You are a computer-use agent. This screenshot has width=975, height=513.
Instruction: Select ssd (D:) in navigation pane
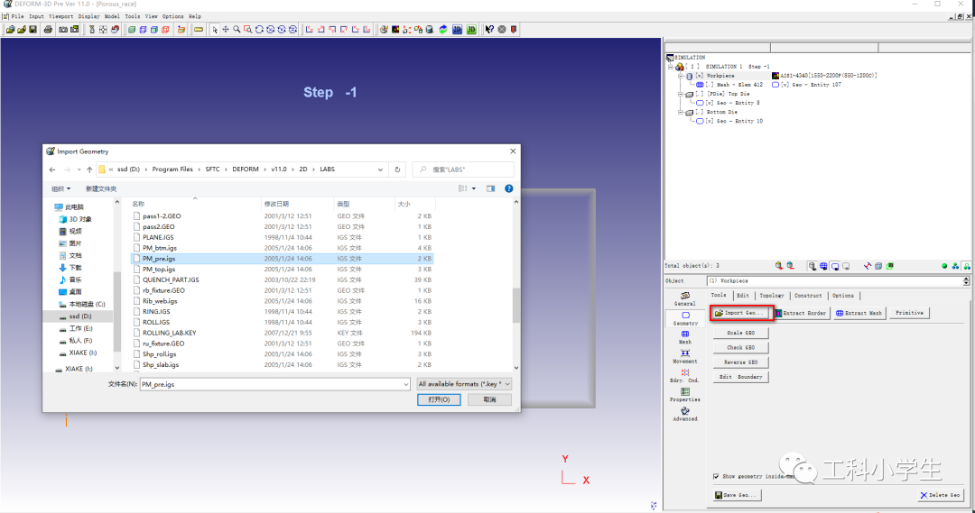[79, 316]
